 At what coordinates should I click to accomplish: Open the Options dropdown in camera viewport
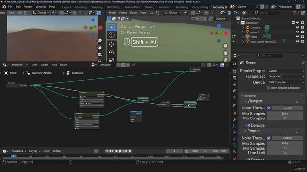(x=222, y=19)
